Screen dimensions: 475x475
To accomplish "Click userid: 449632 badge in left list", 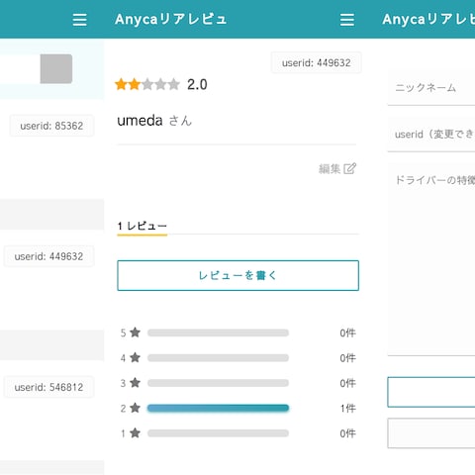I will tap(48, 256).
